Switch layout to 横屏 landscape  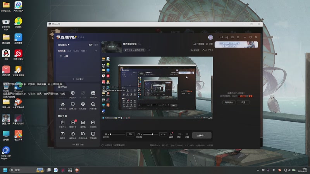[90, 45]
